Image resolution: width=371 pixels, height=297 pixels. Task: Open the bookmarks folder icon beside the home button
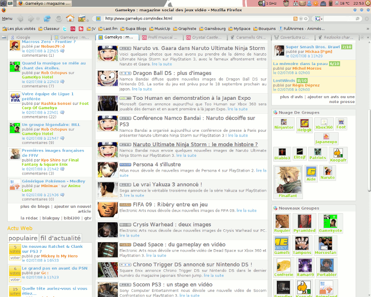point(82,18)
